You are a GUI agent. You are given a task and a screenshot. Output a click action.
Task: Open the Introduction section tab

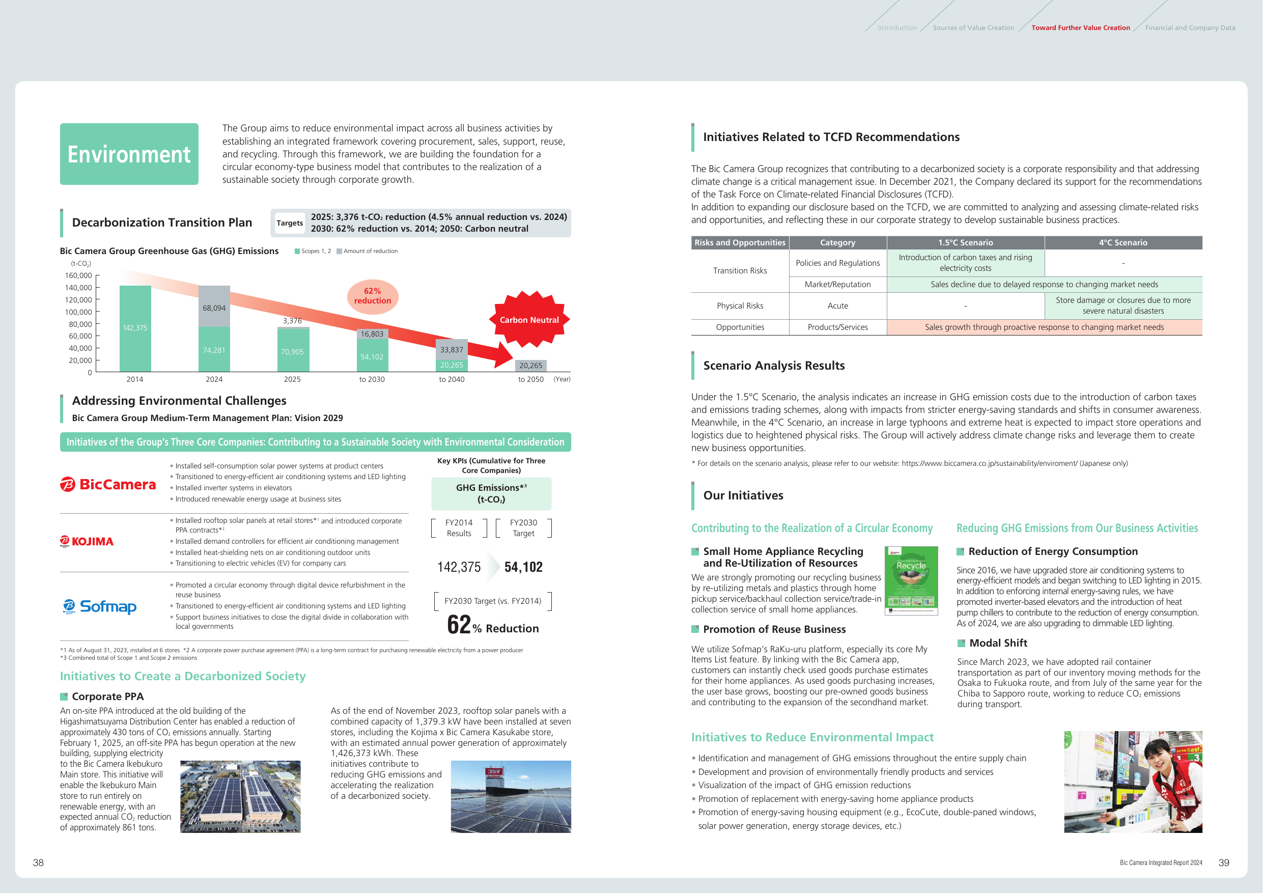coord(897,27)
